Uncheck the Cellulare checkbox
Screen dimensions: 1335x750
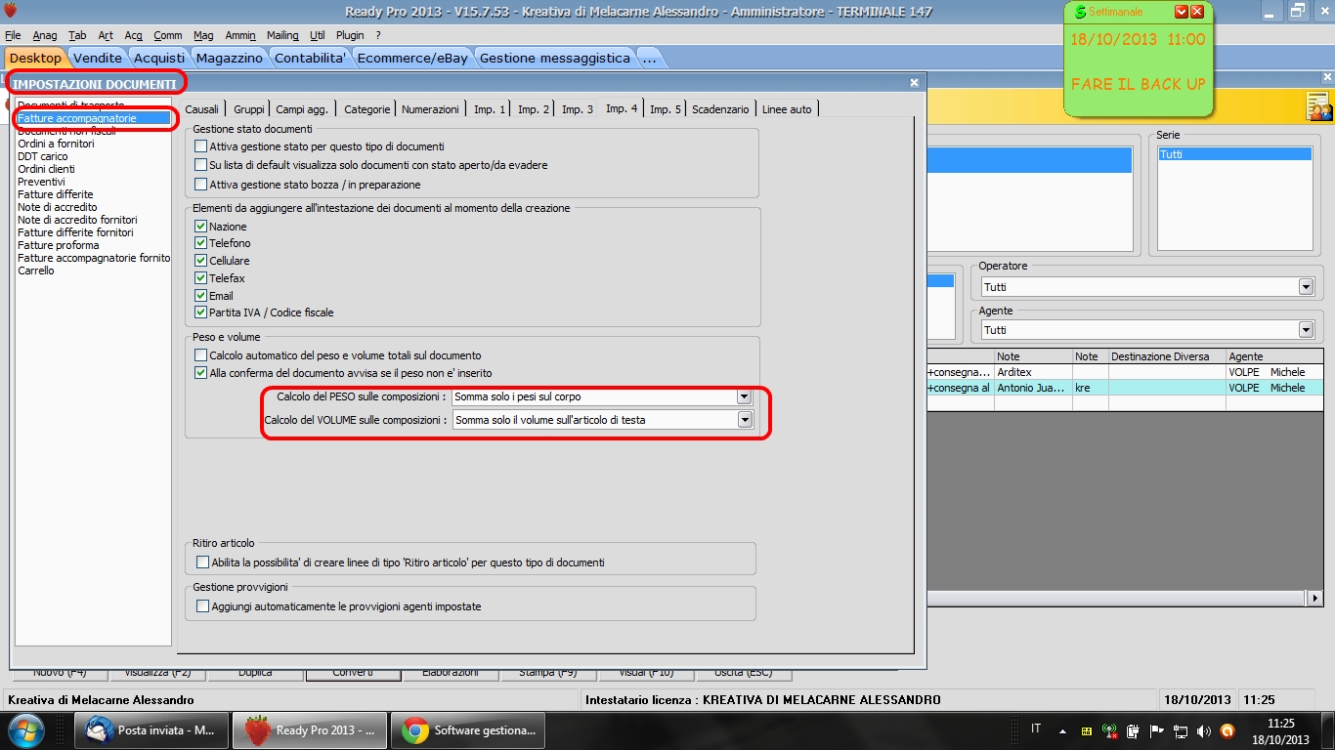tap(201, 261)
